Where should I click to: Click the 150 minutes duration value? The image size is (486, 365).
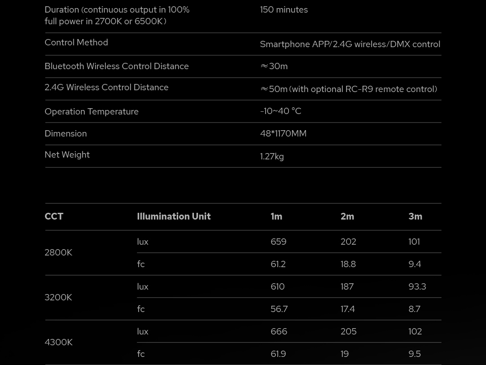coord(283,9)
